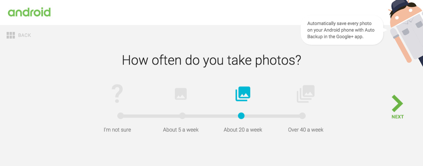
Task: Click the NEXT text label
Action: pos(398,117)
